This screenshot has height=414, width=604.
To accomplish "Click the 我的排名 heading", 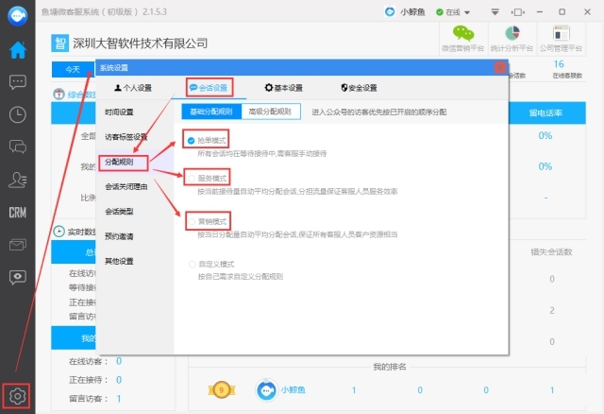I will point(390,367).
